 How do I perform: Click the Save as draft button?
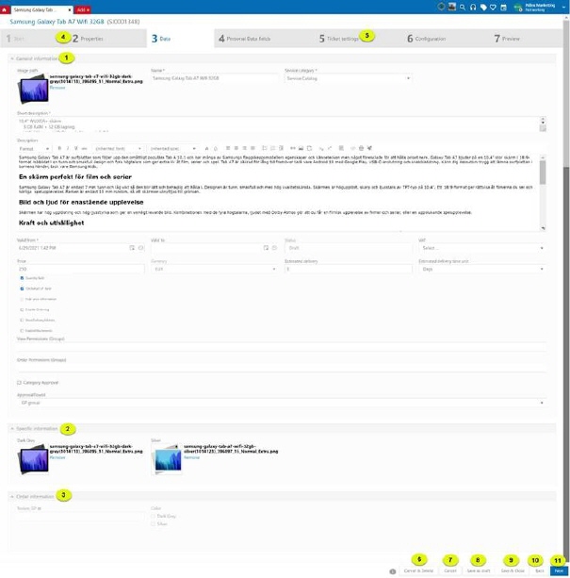[x=478, y=571]
